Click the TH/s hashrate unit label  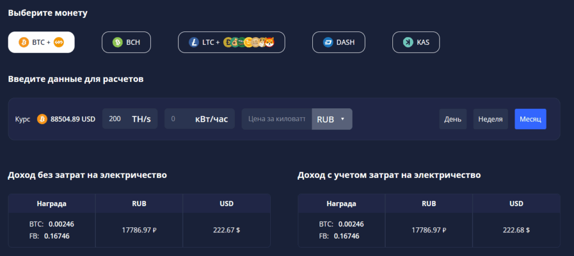[x=141, y=119]
